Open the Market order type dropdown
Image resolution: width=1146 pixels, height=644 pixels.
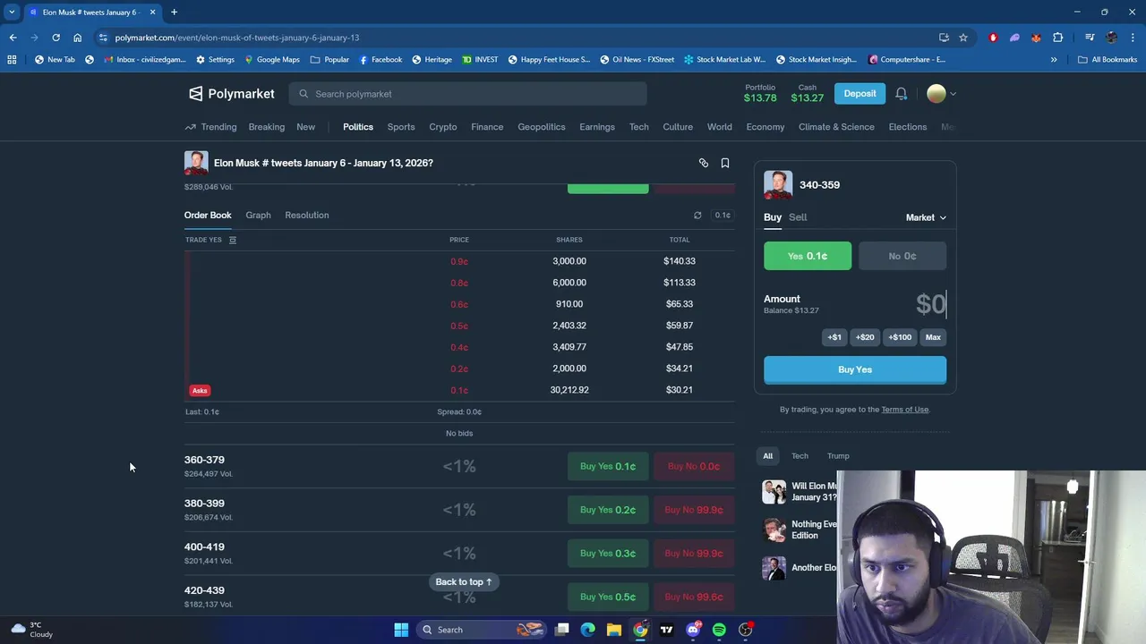(926, 217)
